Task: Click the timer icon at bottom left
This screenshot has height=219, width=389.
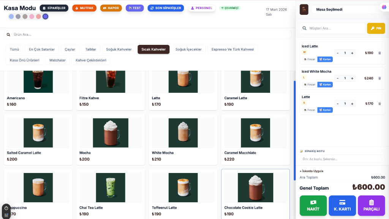Action: point(6,208)
